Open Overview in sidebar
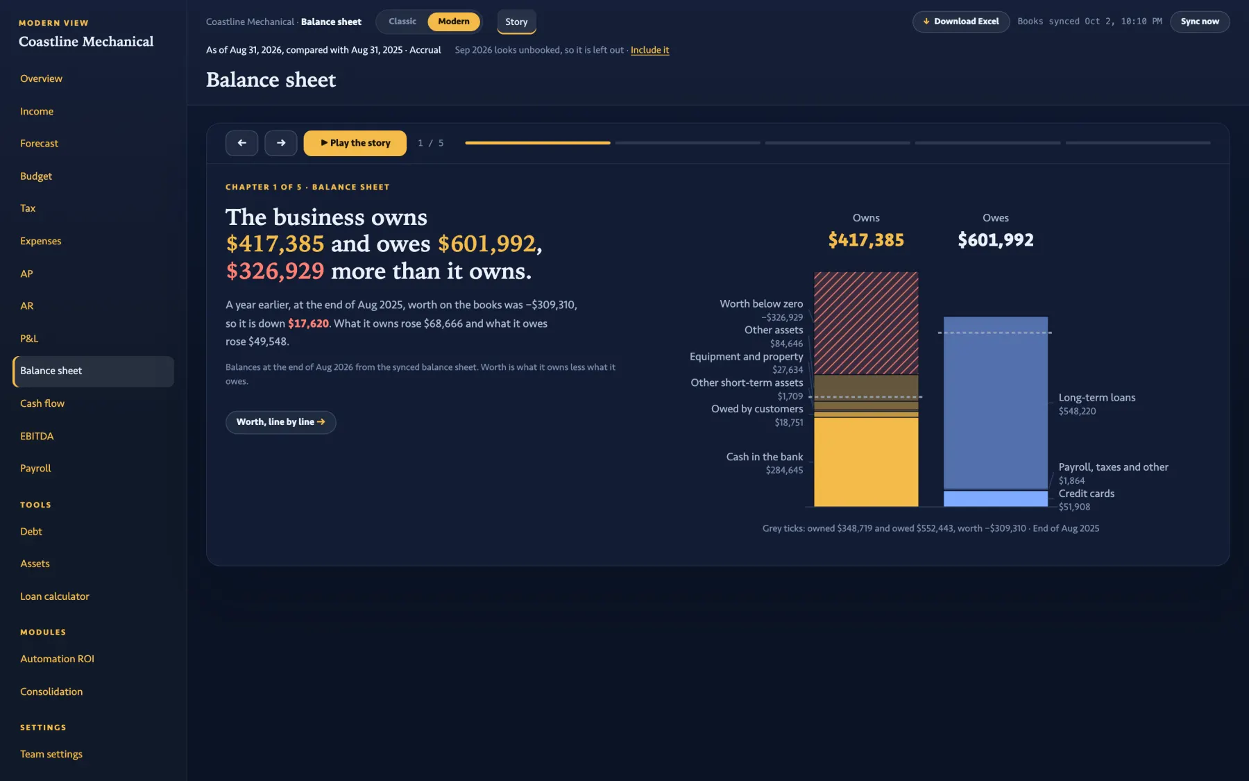This screenshot has width=1249, height=781. coord(93,78)
